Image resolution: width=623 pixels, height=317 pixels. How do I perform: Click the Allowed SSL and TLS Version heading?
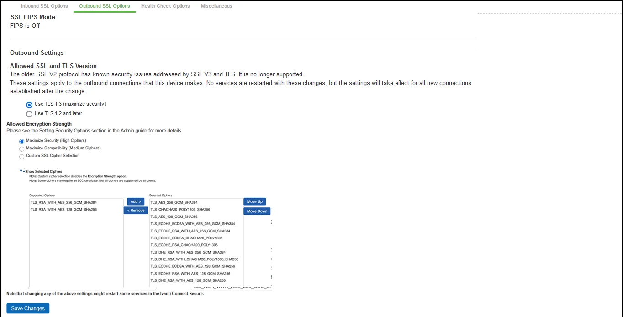click(53, 66)
